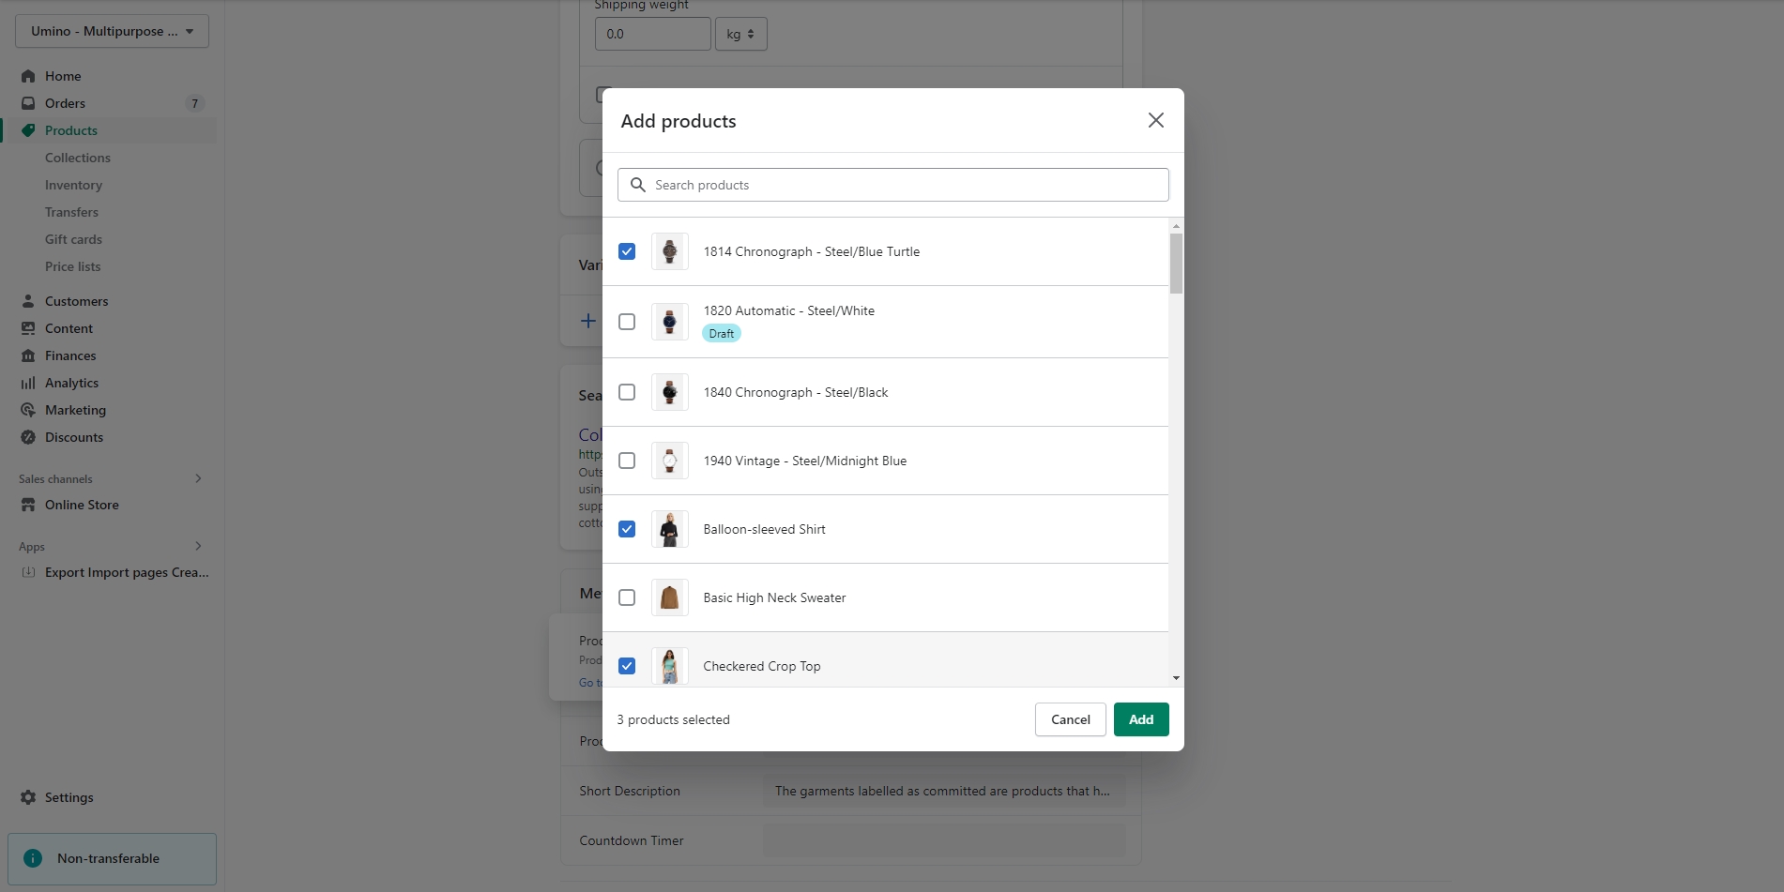Select the Basic High Neck Sweater checkbox
This screenshot has width=1784, height=892.
[627, 597]
